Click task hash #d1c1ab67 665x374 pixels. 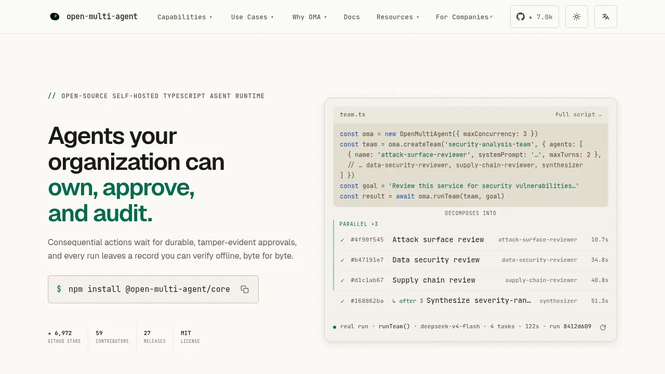pos(367,280)
